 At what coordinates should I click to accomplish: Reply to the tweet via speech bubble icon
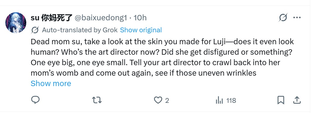pyautogui.click(x=35, y=100)
